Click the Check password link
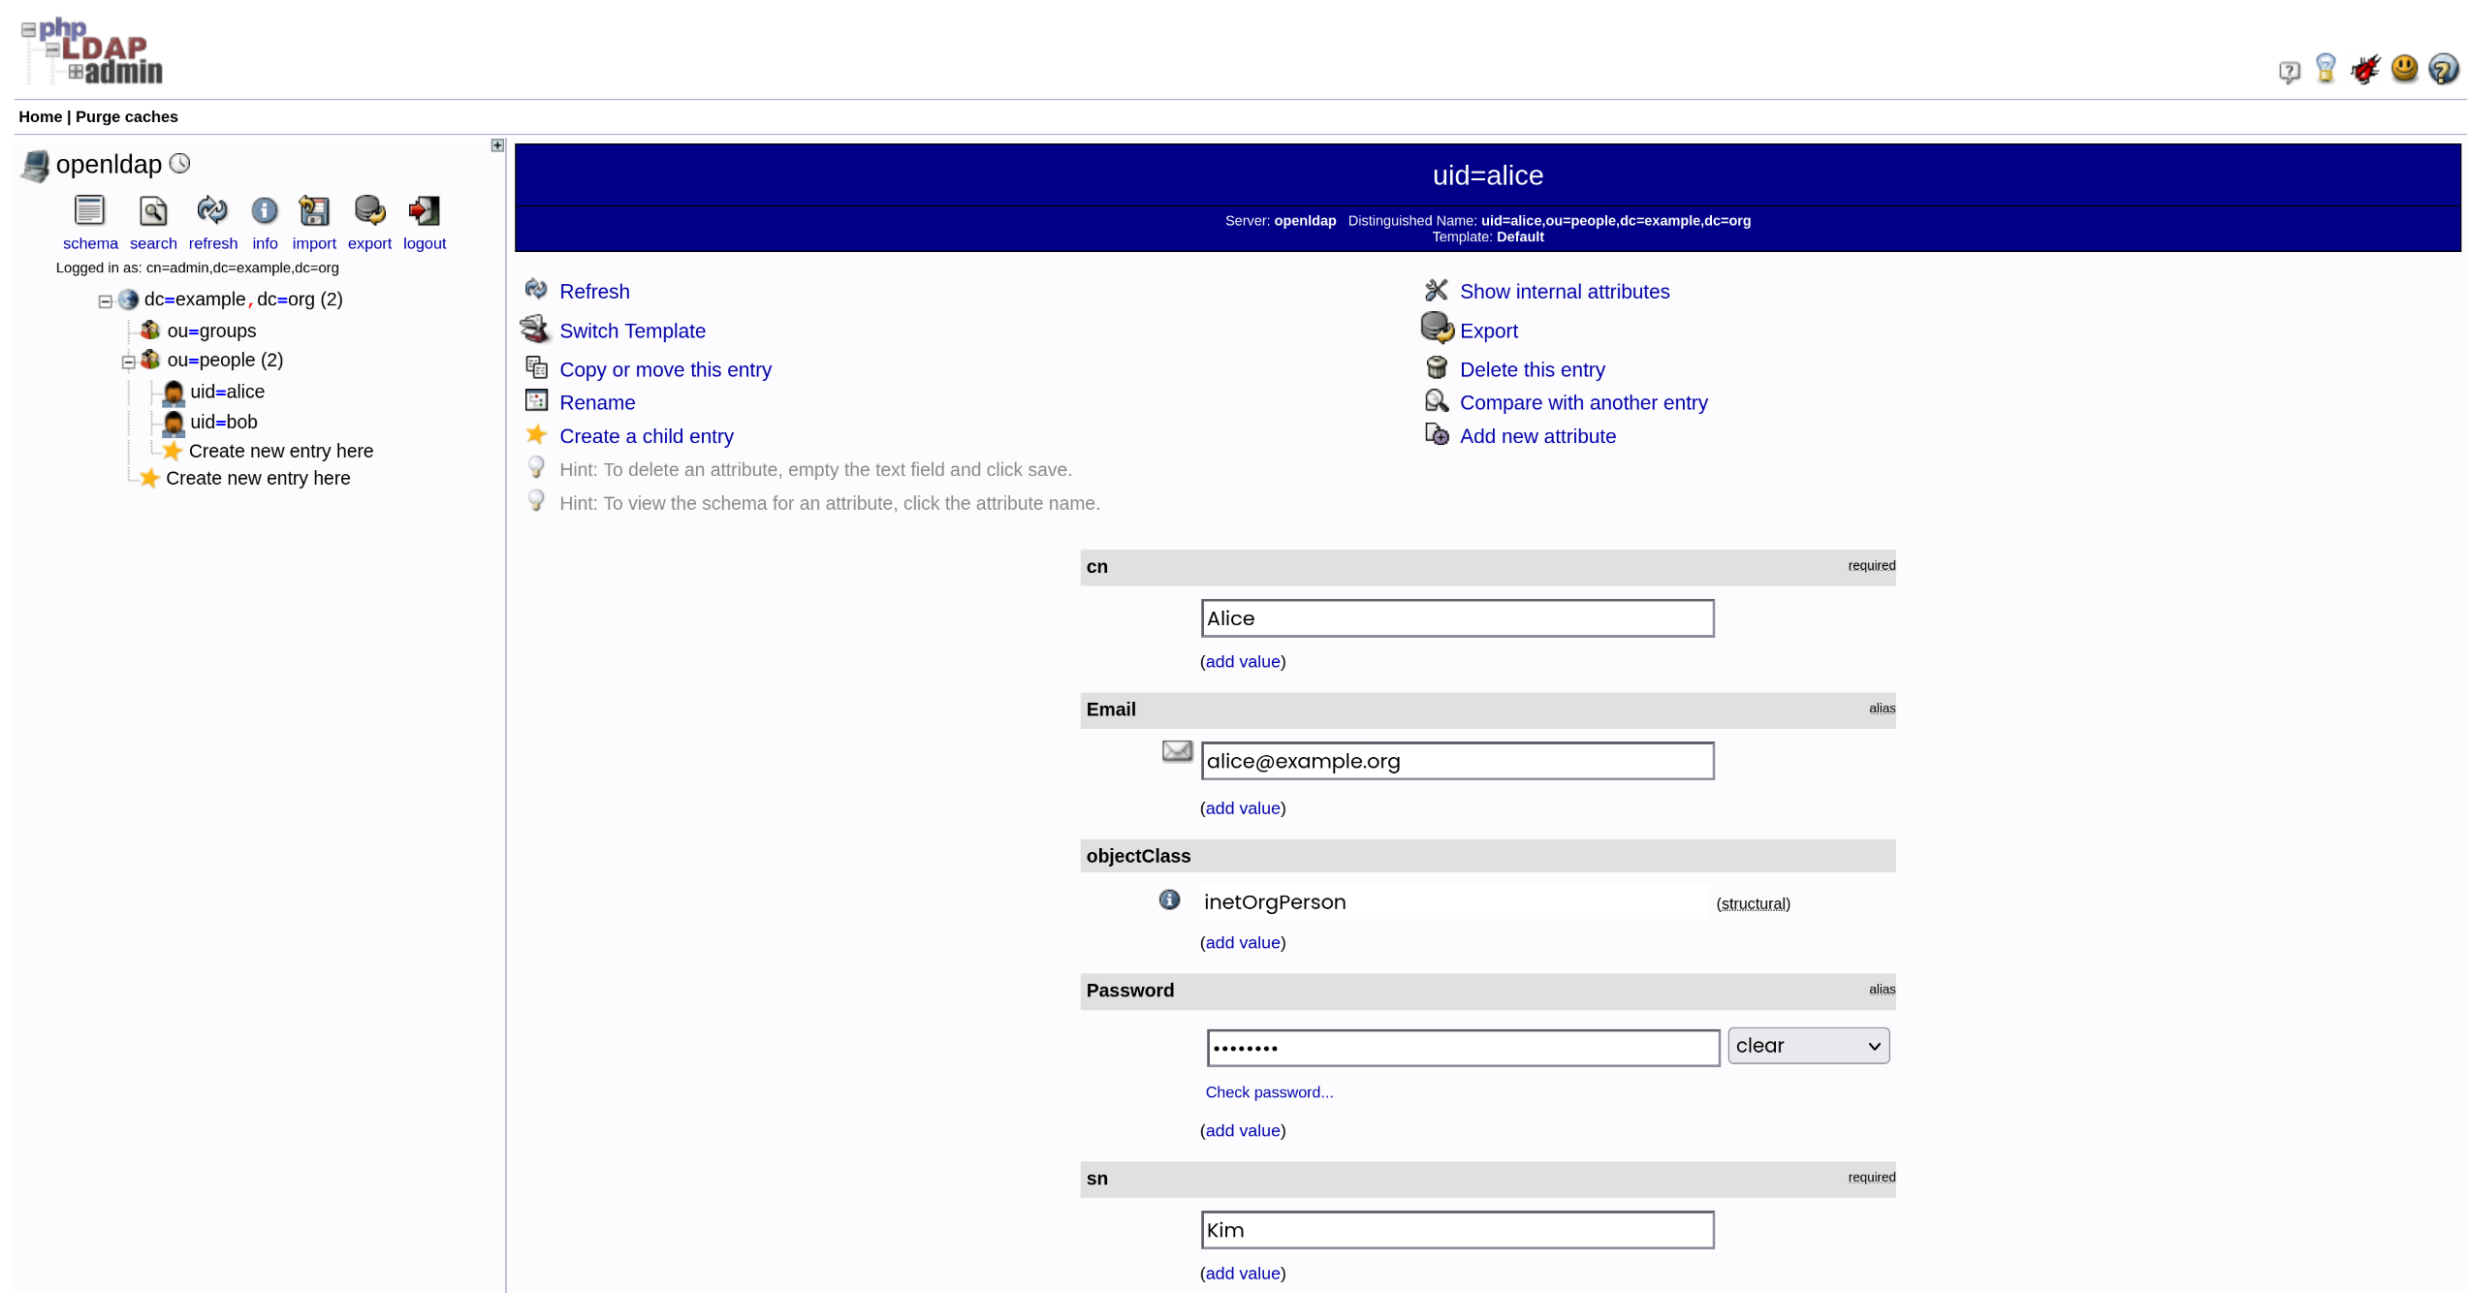This screenshot has width=2471, height=1293. click(1268, 1092)
